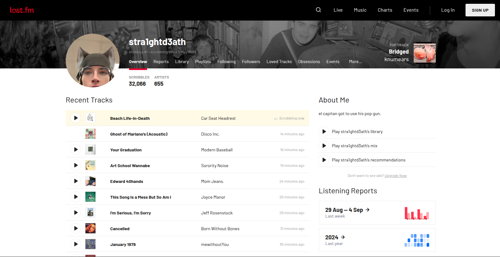Screen dimensions: 500x257
Task: Open the 655 artists count
Action: point(159,84)
